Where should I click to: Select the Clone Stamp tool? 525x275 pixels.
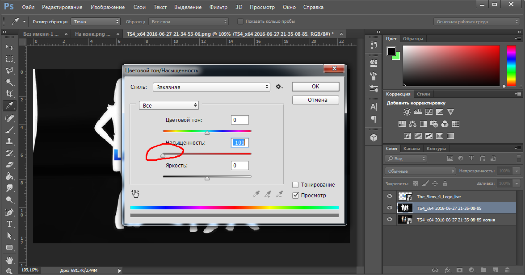pos(9,141)
